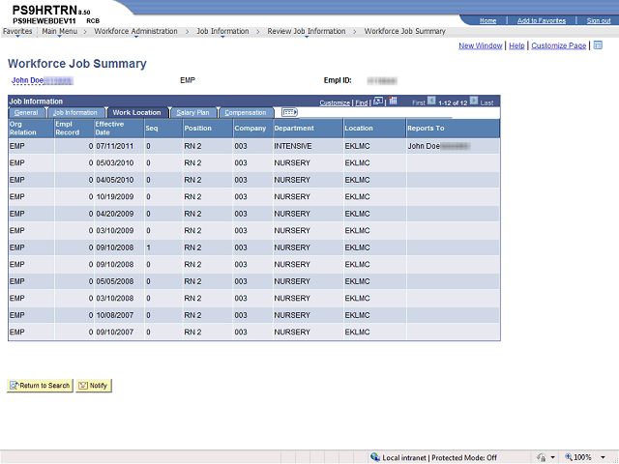
Task: Switch to the Job Information tab
Action: tap(75, 113)
